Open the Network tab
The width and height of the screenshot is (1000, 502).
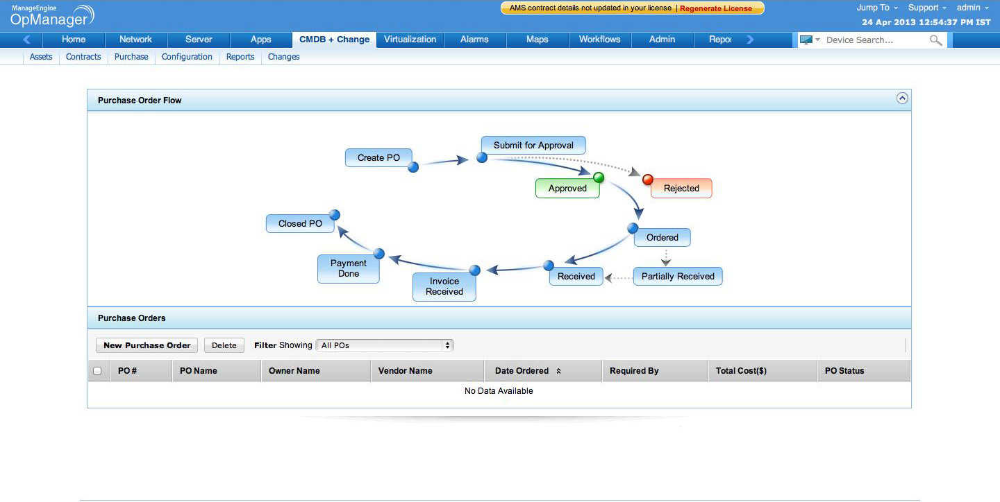135,40
